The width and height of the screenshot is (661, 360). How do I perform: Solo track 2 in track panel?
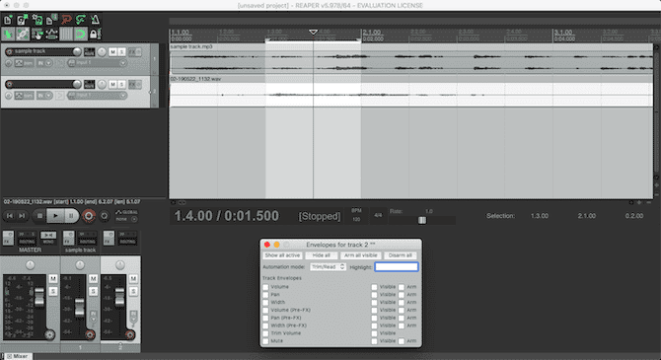121,84
